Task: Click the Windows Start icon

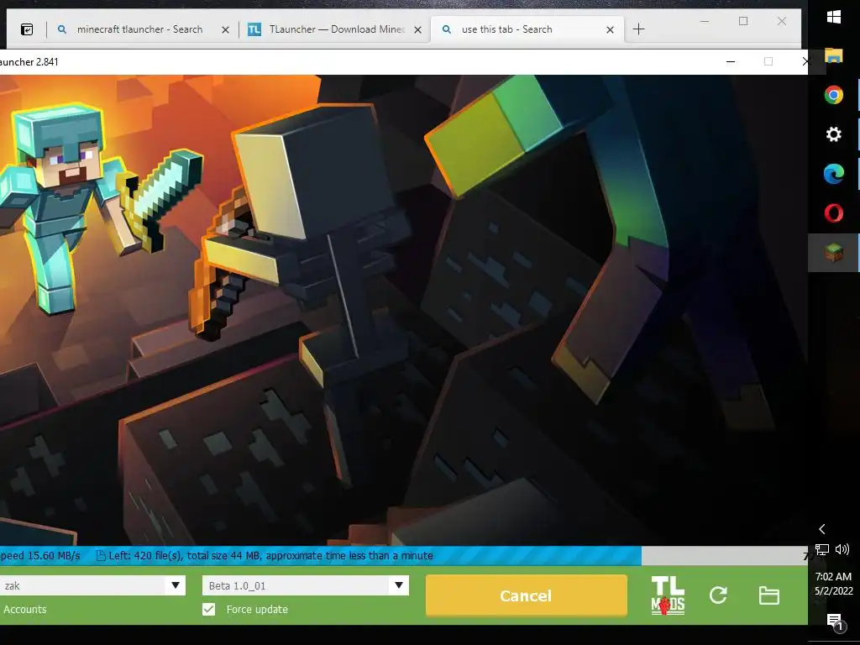Action: 834,17
